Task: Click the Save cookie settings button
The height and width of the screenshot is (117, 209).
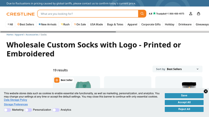Action: click(184, 96)
